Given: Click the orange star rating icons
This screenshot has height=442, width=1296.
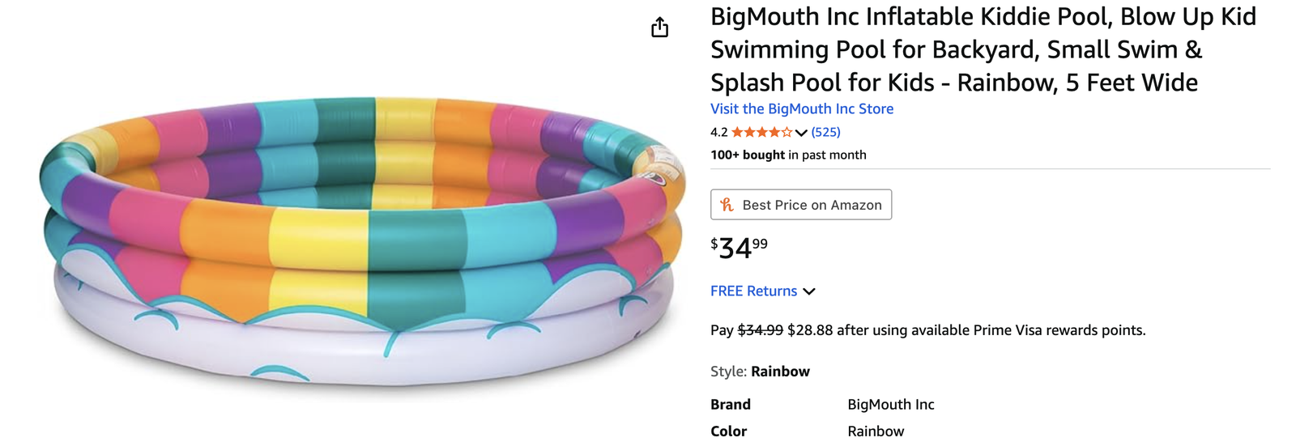Looking at the screenshot, I should coord(761,132).
